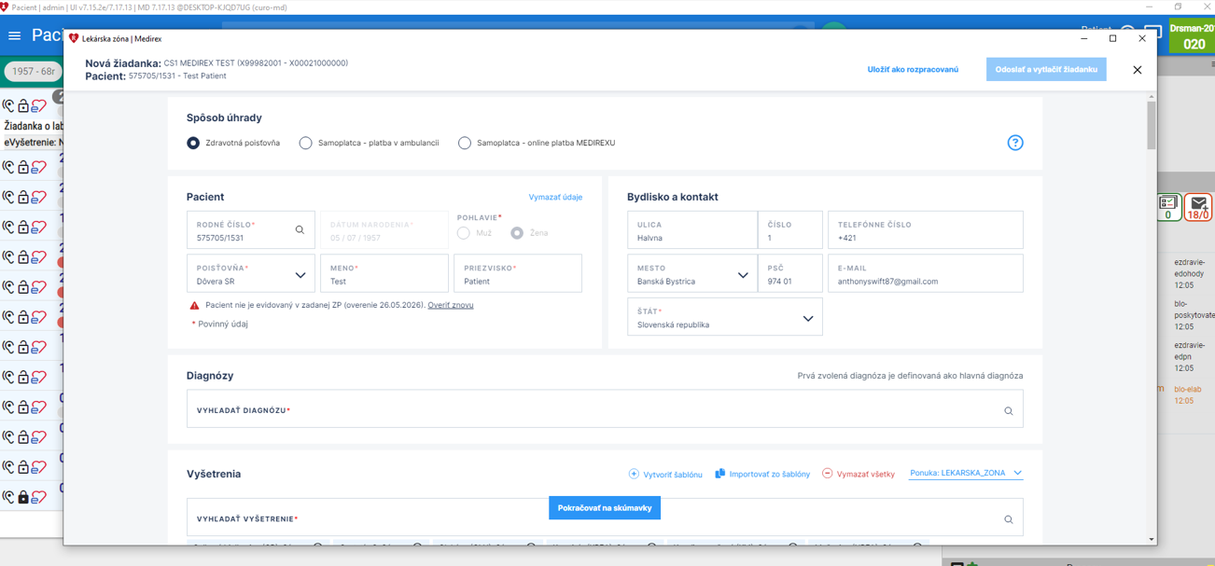Click the Telefónne číslo field
The width and height of the screenshot is (1215, 566).
pyautogui.click(x=926, y=230)
